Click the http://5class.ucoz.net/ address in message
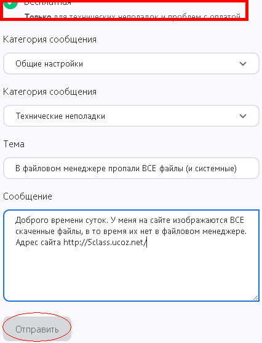 105,243
